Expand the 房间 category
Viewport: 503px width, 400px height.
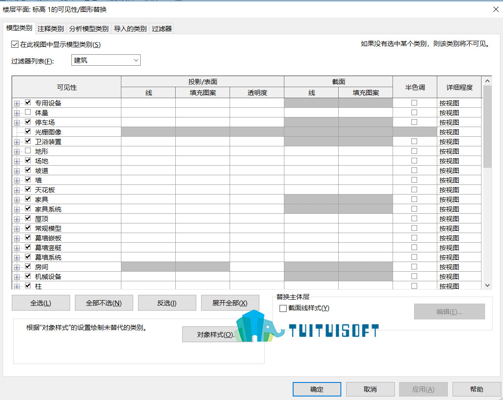(x=17, y=267)
